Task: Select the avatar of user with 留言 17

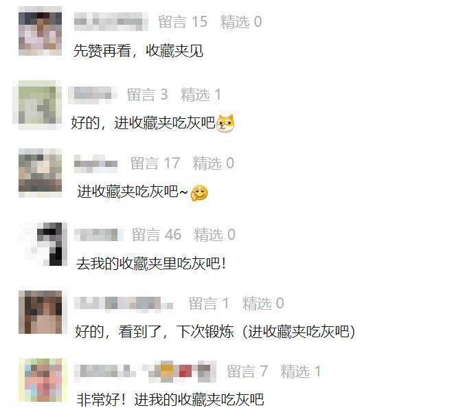Action: (40, 173)
